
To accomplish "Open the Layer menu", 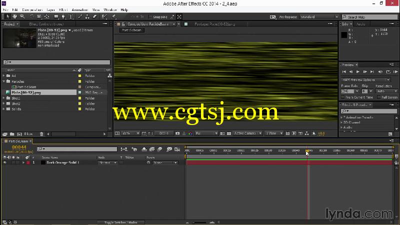I will click(x=50, y=9).
